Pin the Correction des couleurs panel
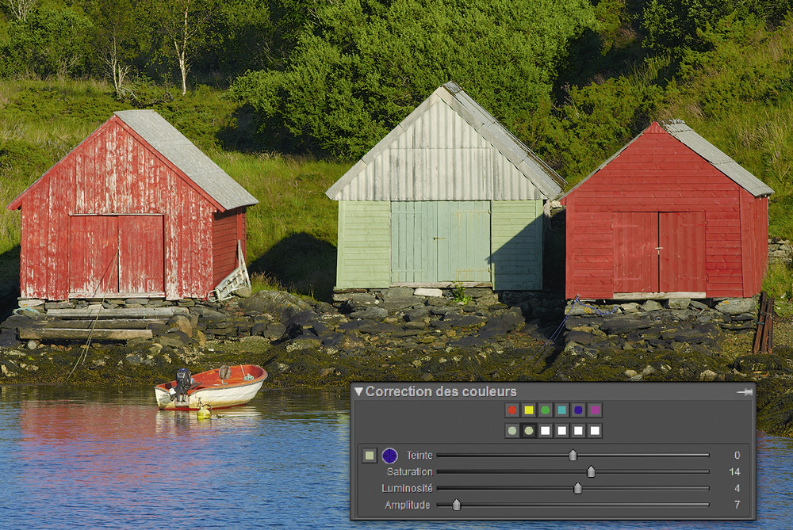The width and height of the screenshot is (793, 530). point(745,392)
